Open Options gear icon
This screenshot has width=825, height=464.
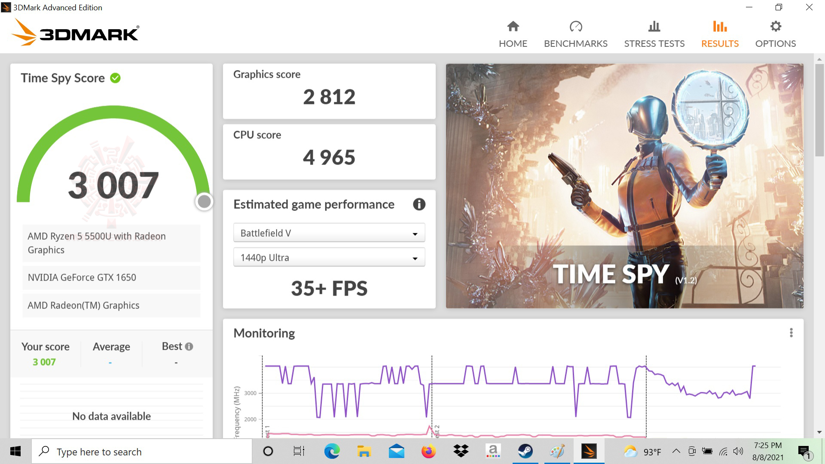[775, 27]
